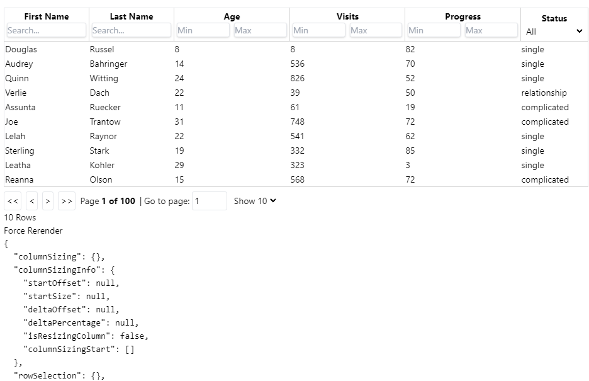The height and width of the screenshot is (381, 589).
Task: Click the Progress column header
Action: pyautogui.click(x=463, y=16)
